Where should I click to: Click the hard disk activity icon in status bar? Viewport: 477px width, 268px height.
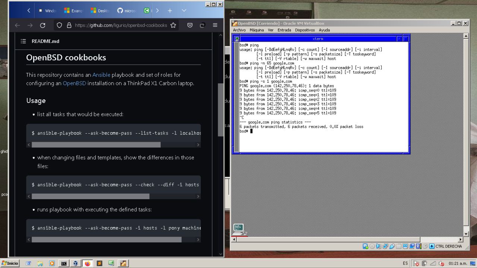[365, 246]
